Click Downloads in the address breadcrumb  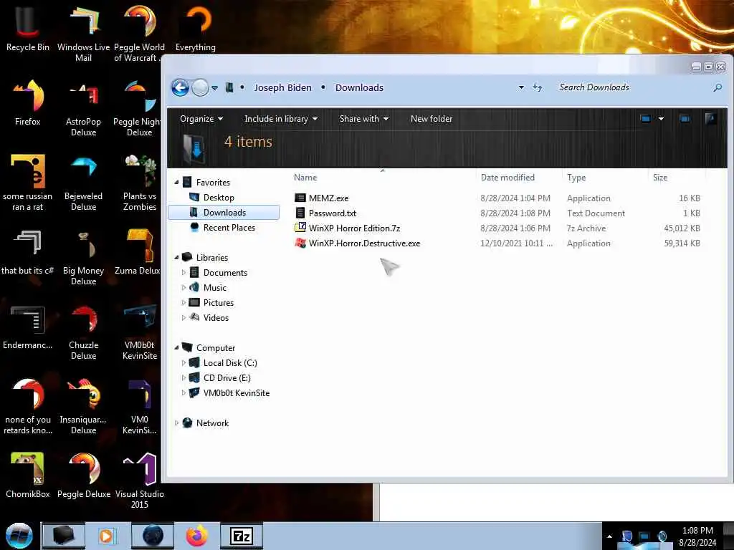pos(359,87)
